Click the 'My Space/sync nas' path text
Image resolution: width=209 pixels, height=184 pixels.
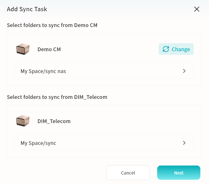tap(43, 71)
